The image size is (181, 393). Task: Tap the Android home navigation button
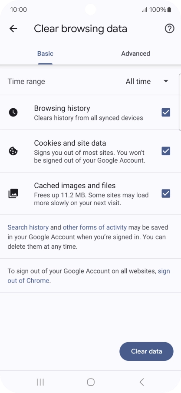tap(91, 382)
